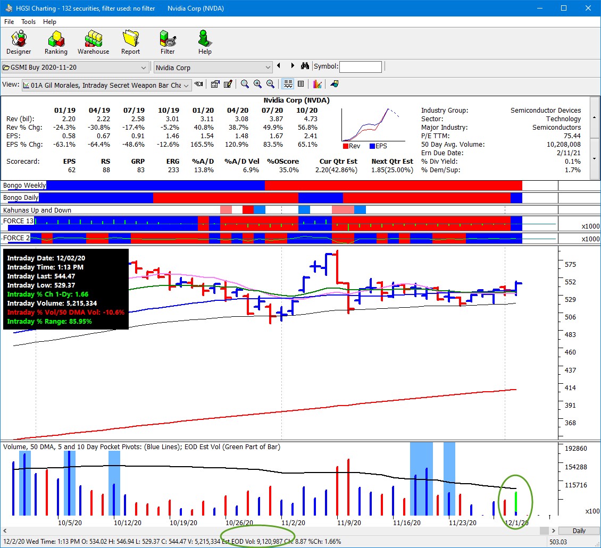Click P/E TTM value 75.44
Viewport: 601px width, 548px height.
[572, 136]
